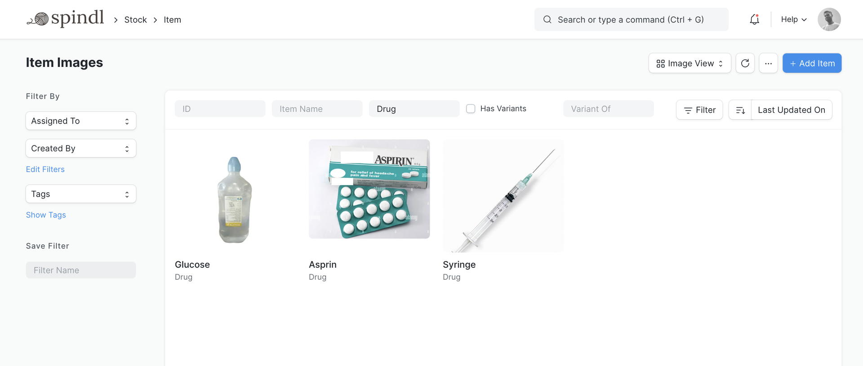Click the magnifier icon in the search bar
Viewport: 863px width, 366px height.
click(547, 20)
